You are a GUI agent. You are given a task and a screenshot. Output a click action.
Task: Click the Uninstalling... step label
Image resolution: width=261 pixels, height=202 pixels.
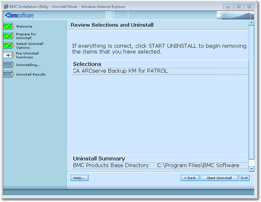28,65
